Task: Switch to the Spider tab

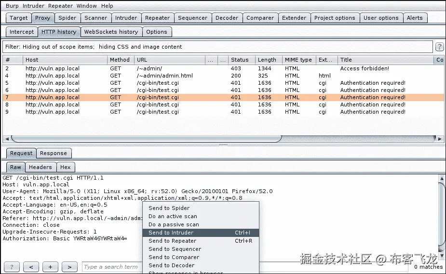Action: pos(68,18)
